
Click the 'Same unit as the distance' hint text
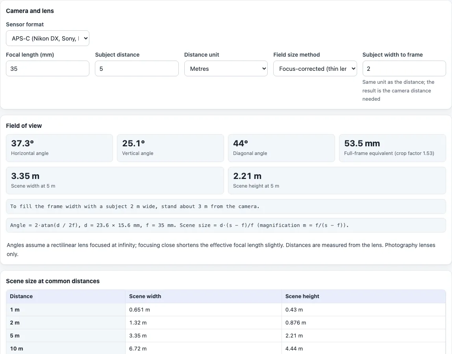pos(398,90)
